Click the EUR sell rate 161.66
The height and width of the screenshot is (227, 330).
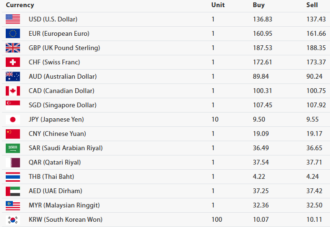click(x=316, y=33)
